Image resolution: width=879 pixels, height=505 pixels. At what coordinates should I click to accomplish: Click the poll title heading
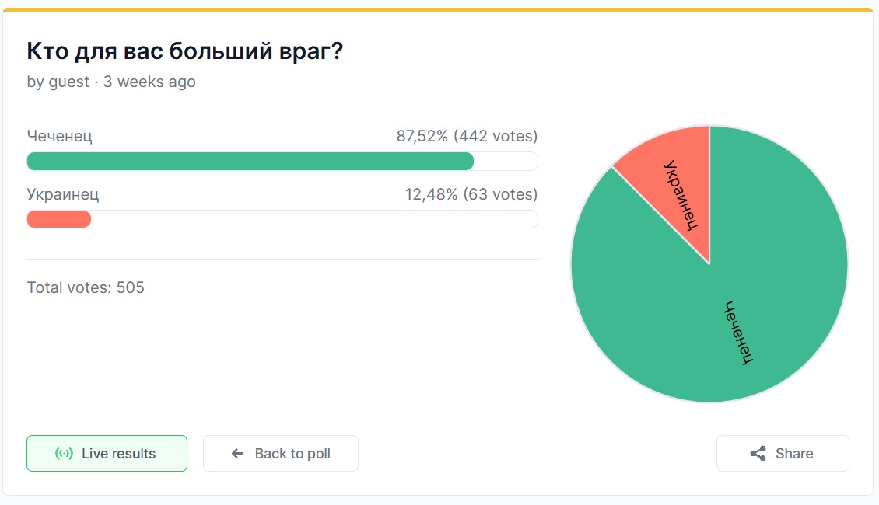185,51
